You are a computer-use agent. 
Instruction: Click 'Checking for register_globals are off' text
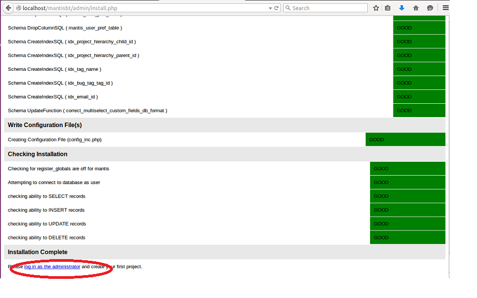(59, 169)
